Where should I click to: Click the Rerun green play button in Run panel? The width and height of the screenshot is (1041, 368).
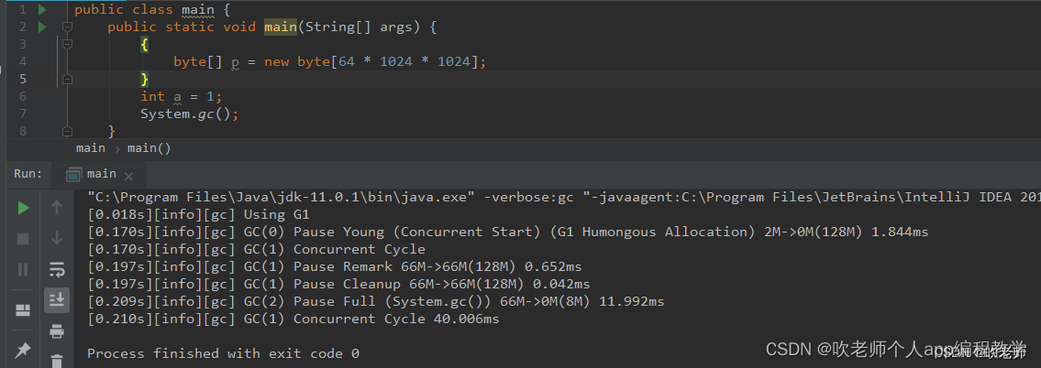click(x=23, y=208)
